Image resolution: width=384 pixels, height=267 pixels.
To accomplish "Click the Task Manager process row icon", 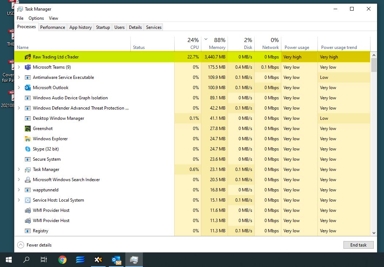I will [x=28, y=169].
